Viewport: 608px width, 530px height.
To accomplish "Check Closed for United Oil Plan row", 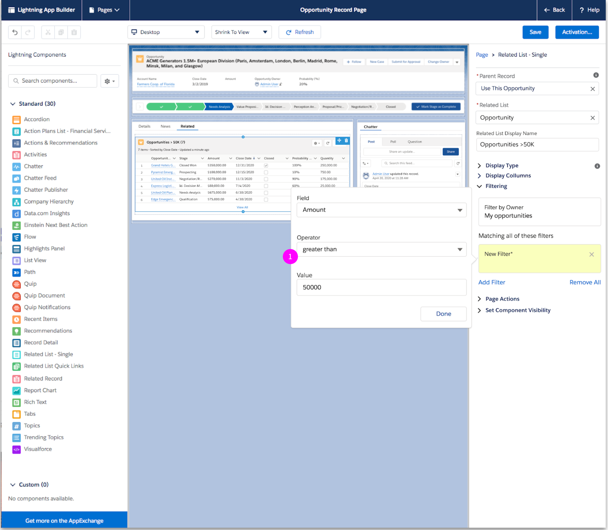I will [266, 193].
